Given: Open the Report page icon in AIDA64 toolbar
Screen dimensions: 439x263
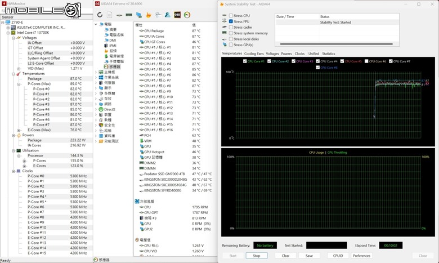Looking at the screenshot, I should [x=110, y=15].
